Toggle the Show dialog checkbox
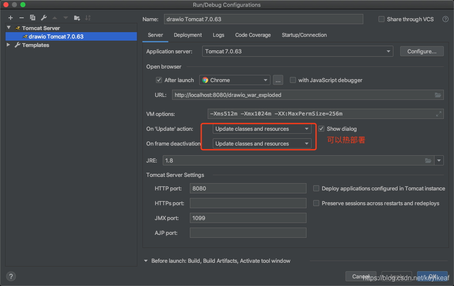454x286 pixels. point(321,129)
